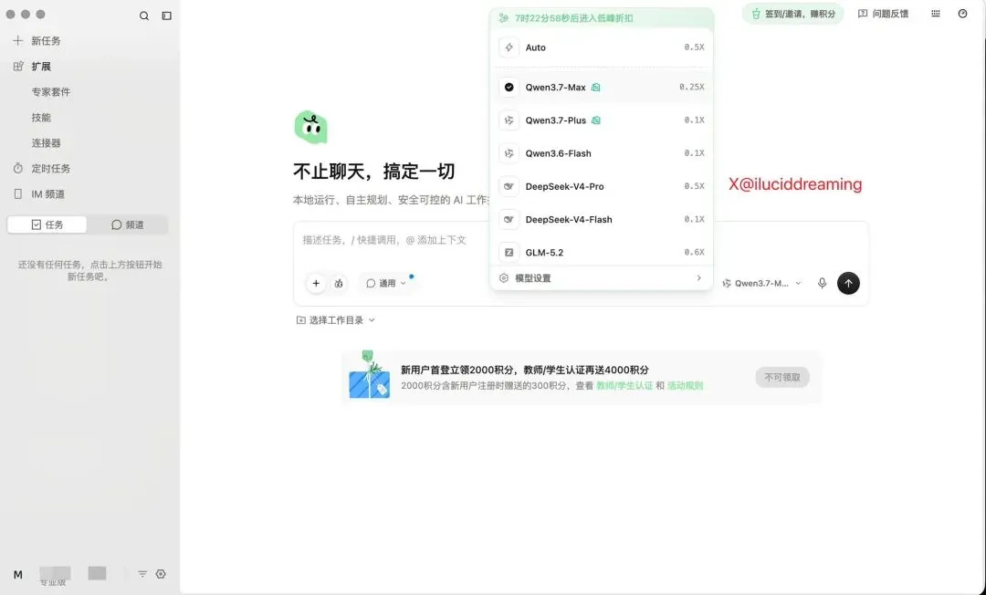Switch to the 任务 tab
Screen dimensions: 986x595
tap(47, 224)
